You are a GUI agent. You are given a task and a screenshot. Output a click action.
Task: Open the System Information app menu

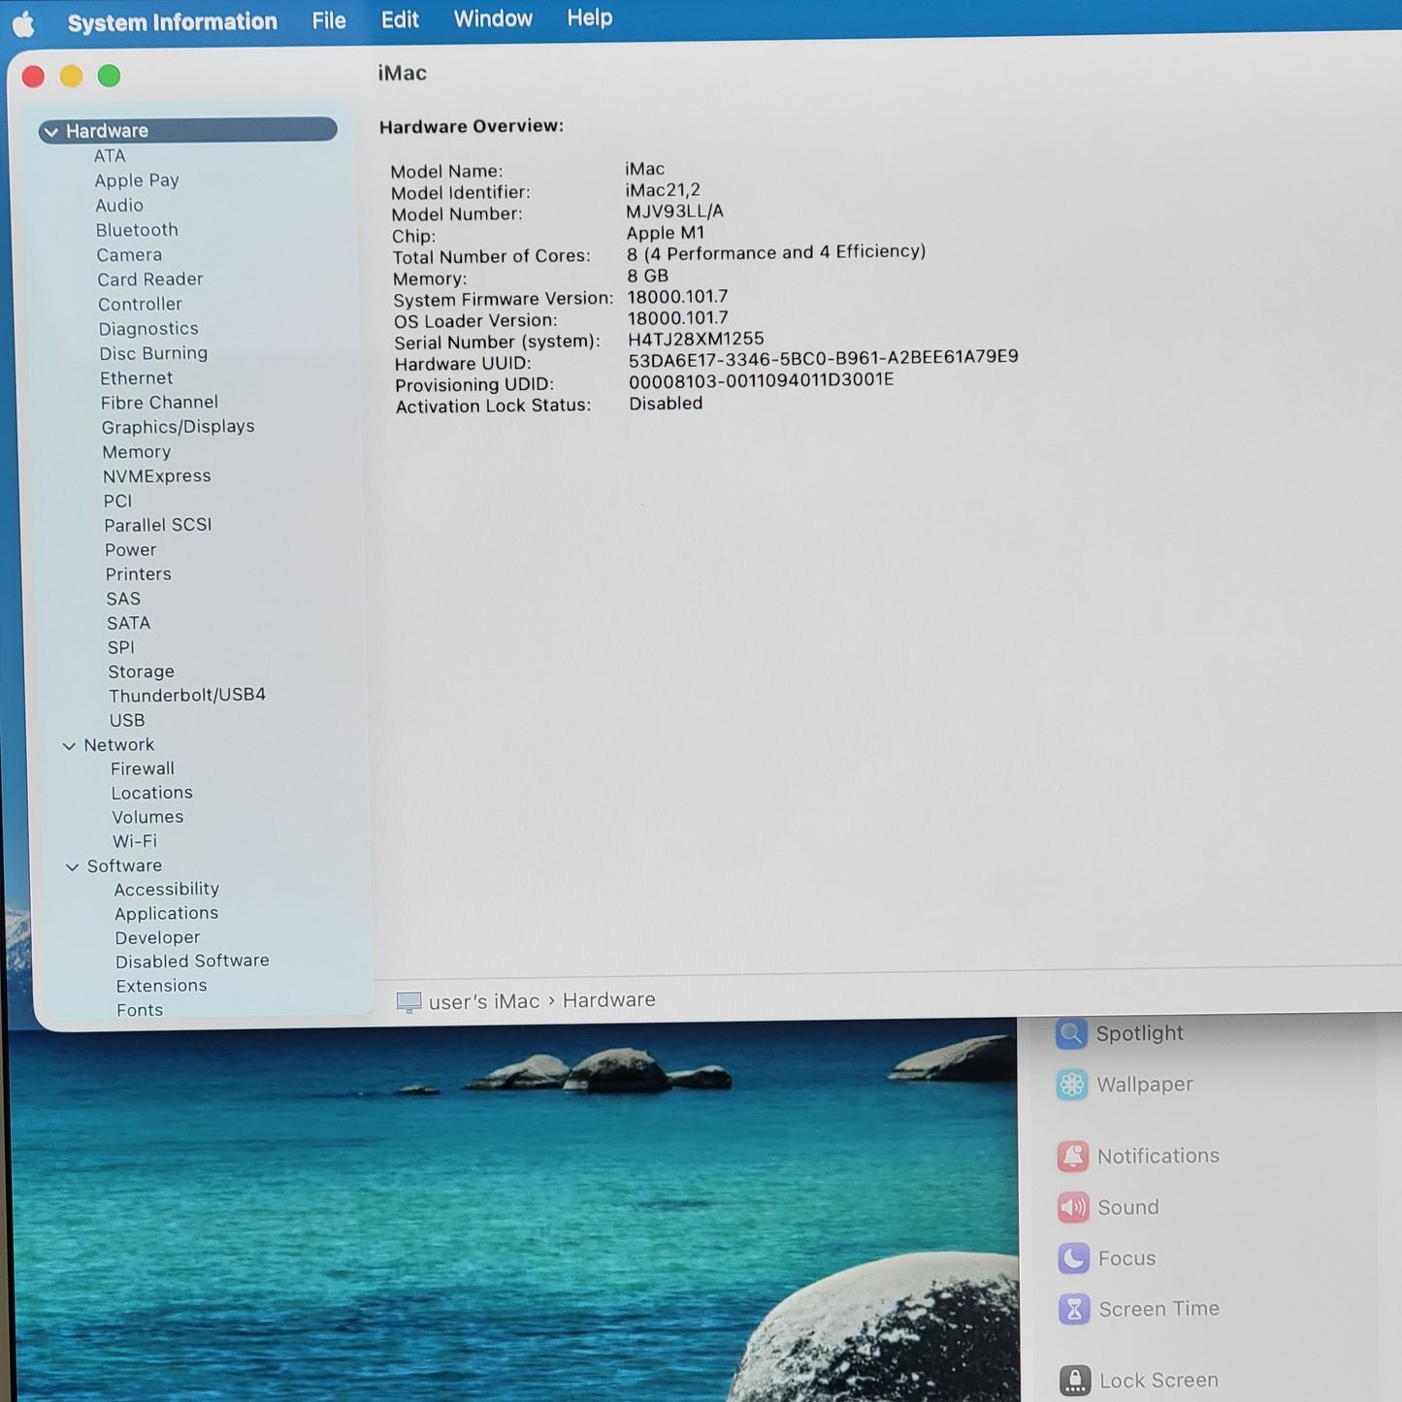pyautogui.click(x=173, y=21)
